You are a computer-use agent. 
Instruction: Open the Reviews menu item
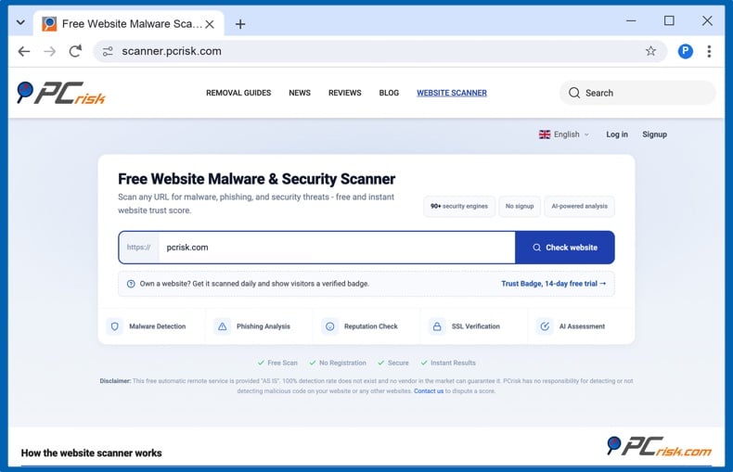coord(344,93)
